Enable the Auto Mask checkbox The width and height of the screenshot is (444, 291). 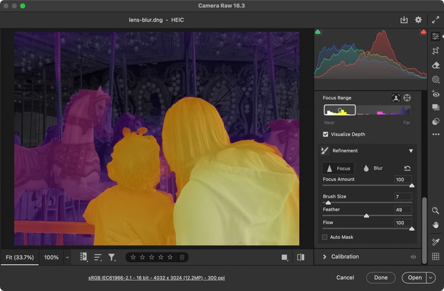(324, 237)
